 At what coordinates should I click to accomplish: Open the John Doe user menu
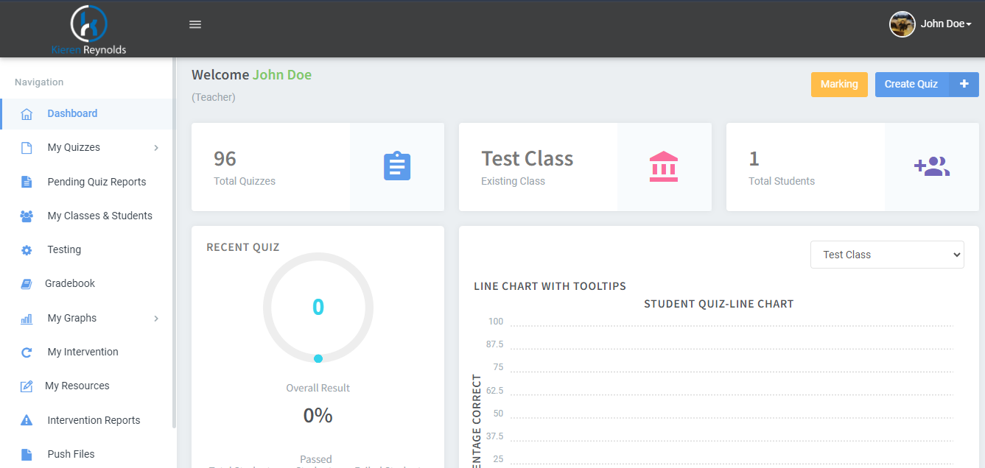930,24
